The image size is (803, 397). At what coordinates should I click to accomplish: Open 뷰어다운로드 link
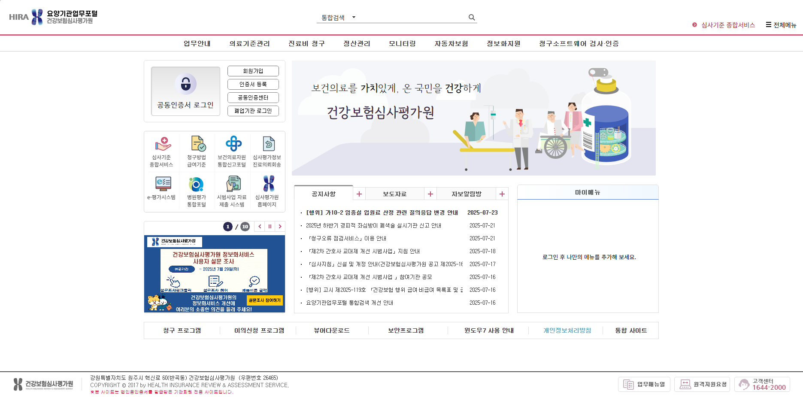[x=332, y=330]
